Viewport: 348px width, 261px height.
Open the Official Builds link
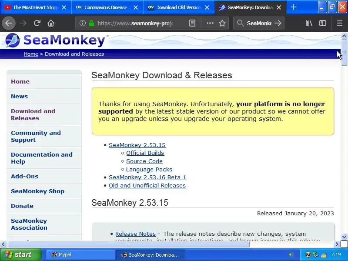coord(145,153)
